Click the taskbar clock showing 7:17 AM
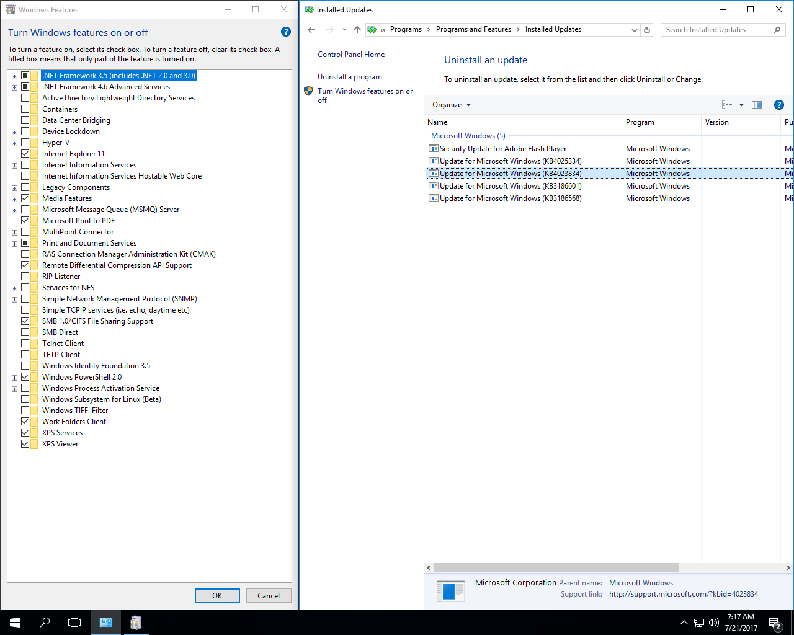Screen dimensions: 794x635 click(741, 623)
